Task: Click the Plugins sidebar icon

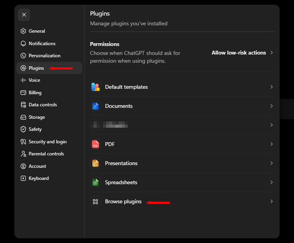Action: (x=23, y=68)
